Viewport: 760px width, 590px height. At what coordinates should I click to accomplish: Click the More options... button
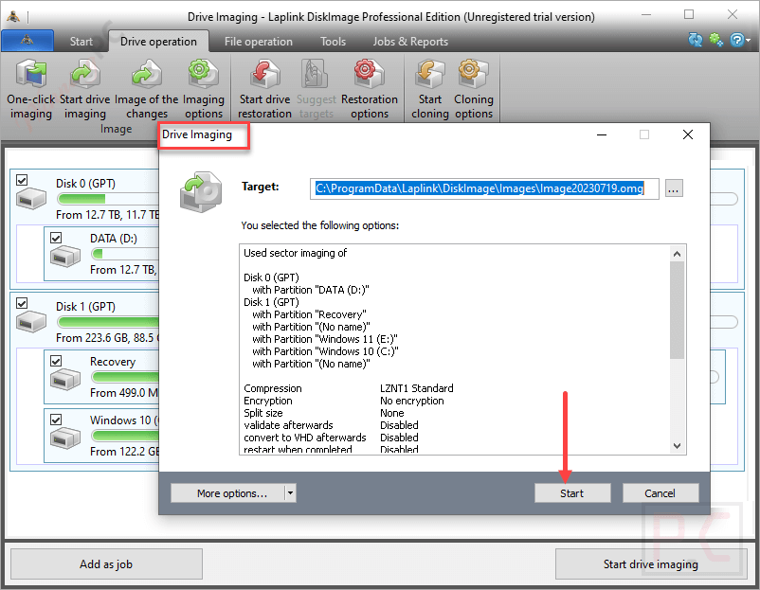click(227, 493)
